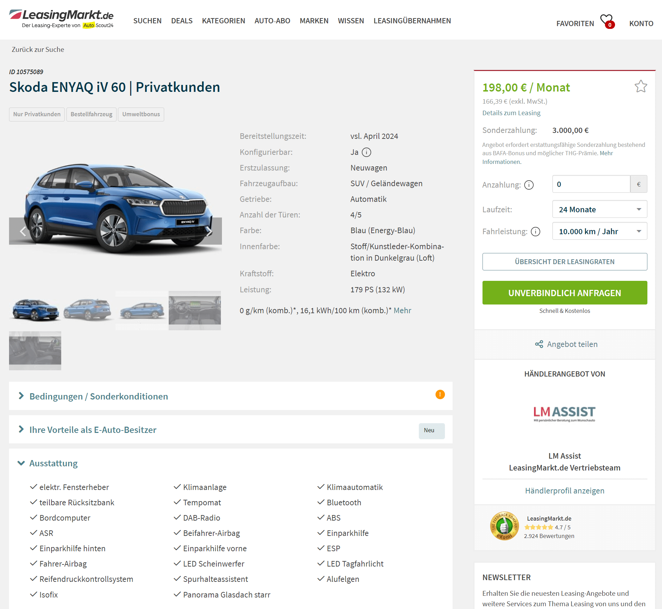The image size is (662, 609).
Task: Click Angebot teilen link text
Action: click(x=572, y=344)
